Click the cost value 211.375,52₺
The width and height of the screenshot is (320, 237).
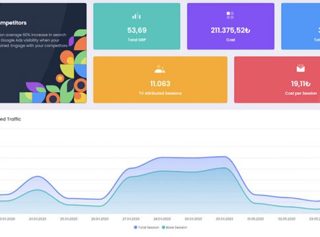tap(230, 30)
